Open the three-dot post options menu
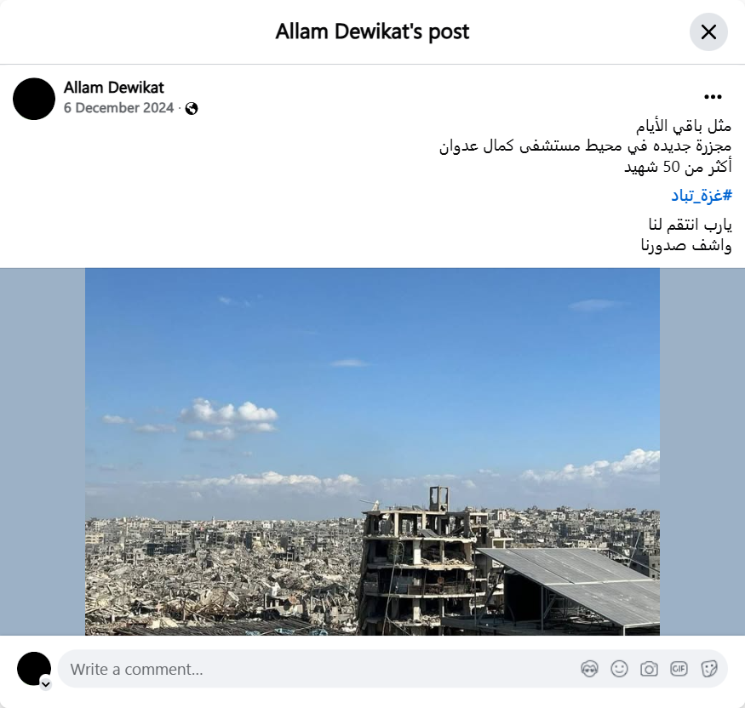 [713, 97]
